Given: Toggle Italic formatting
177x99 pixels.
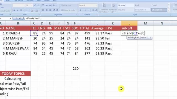Looking at the screenshot, I should [x=17, y=10].
